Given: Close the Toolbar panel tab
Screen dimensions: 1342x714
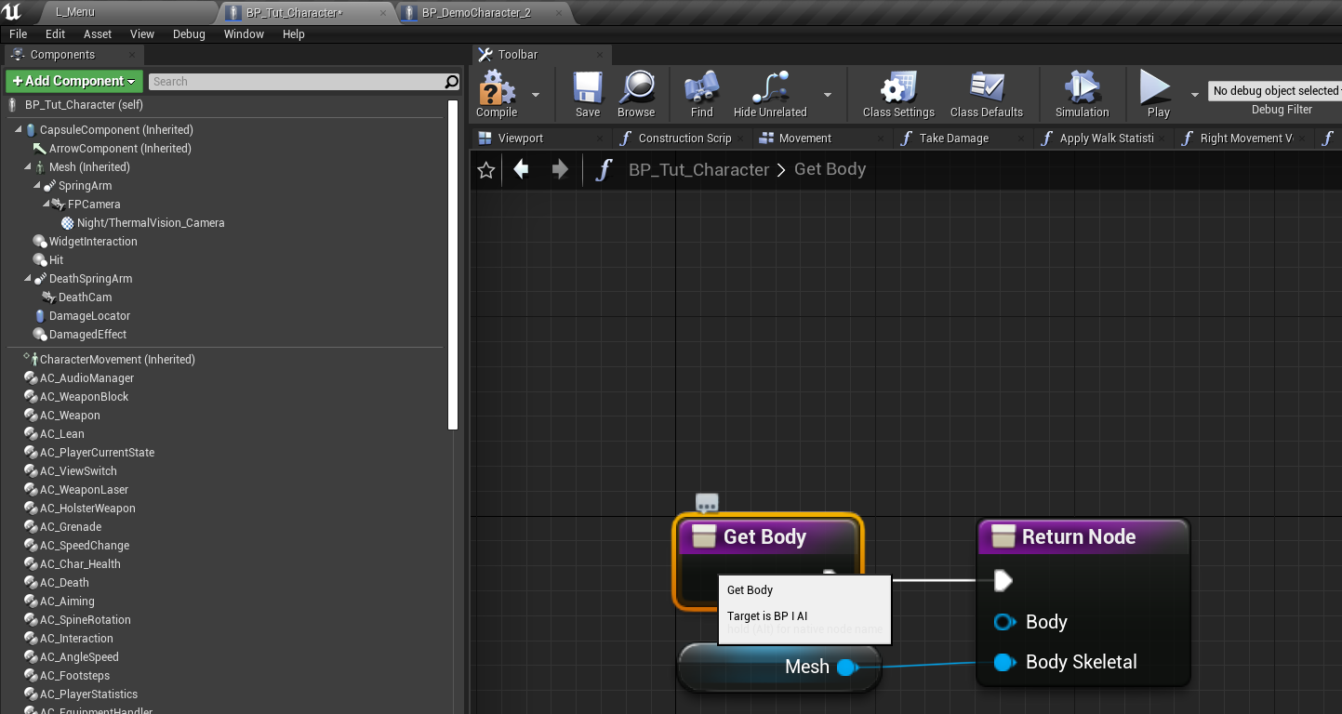Looking at the screenshot, I should (x=599, y=55).
